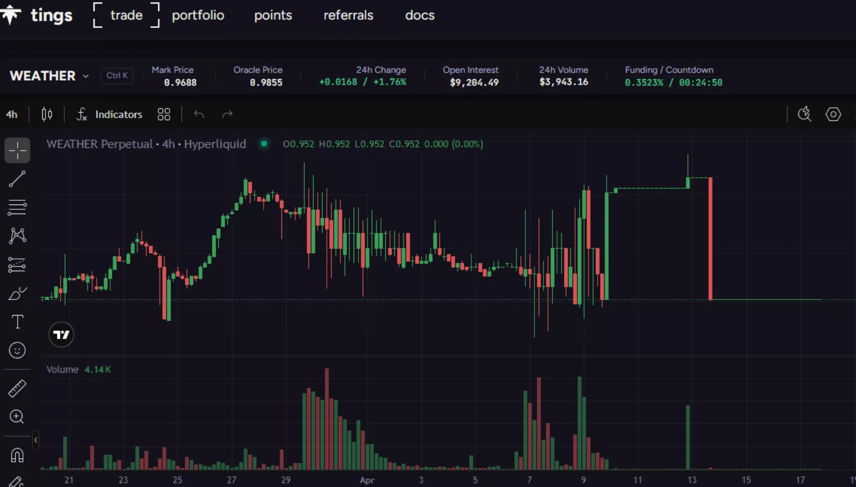Pick the chart patterns tool
This screenshot has height=487, width=856.
point(17,235)
